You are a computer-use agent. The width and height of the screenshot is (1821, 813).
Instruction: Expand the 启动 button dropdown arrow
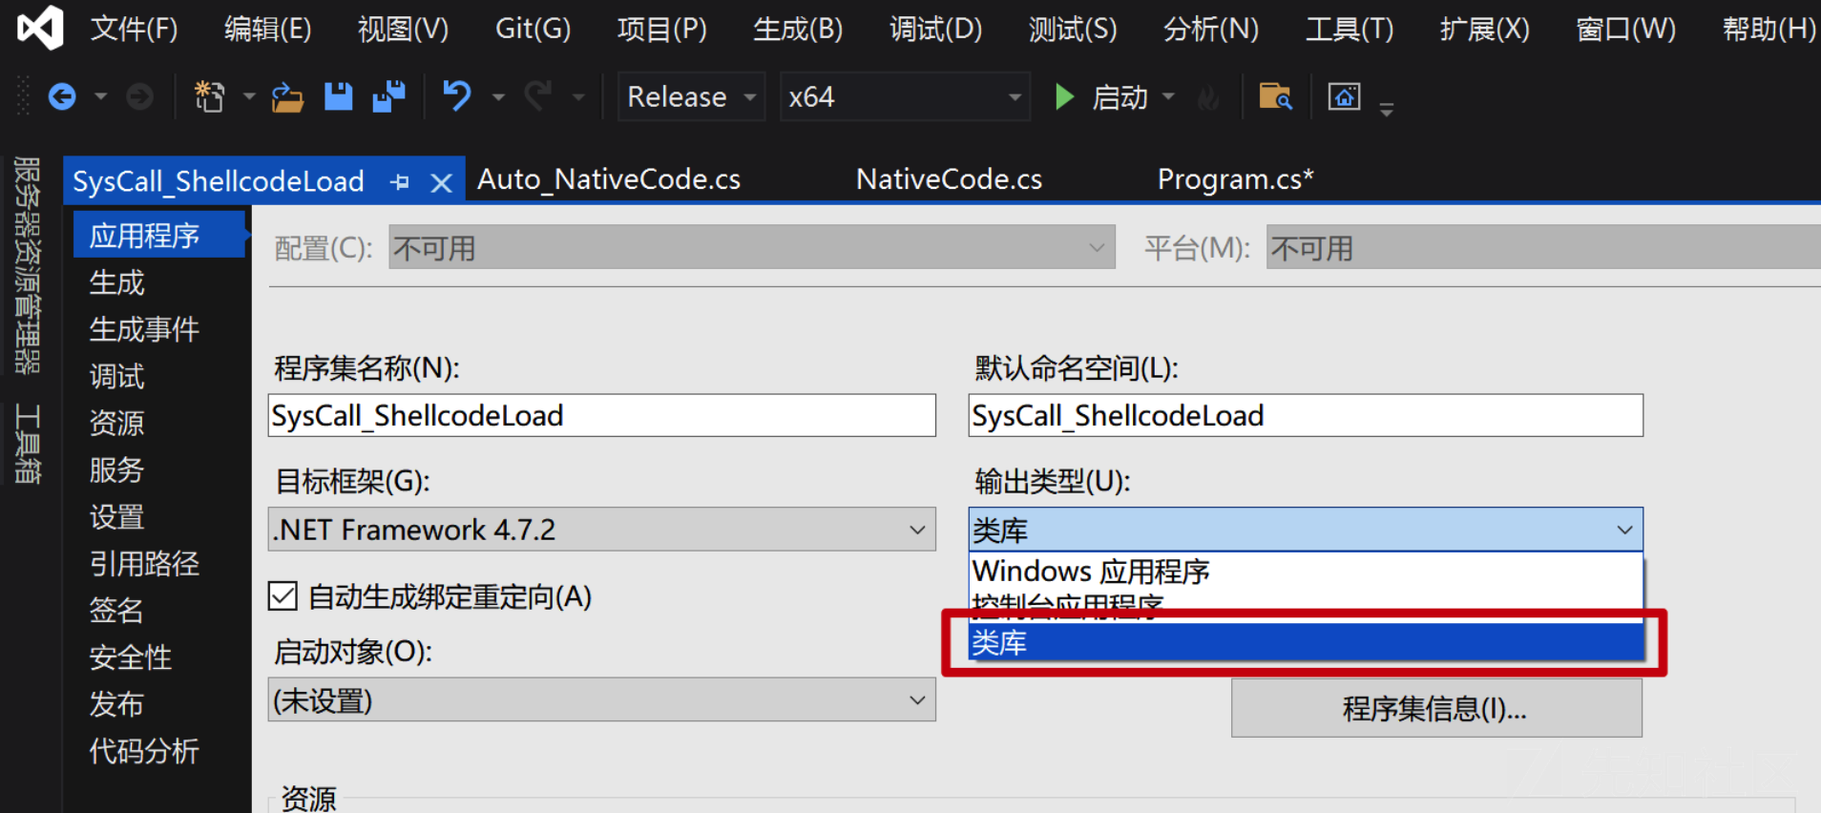(1168, 96)
